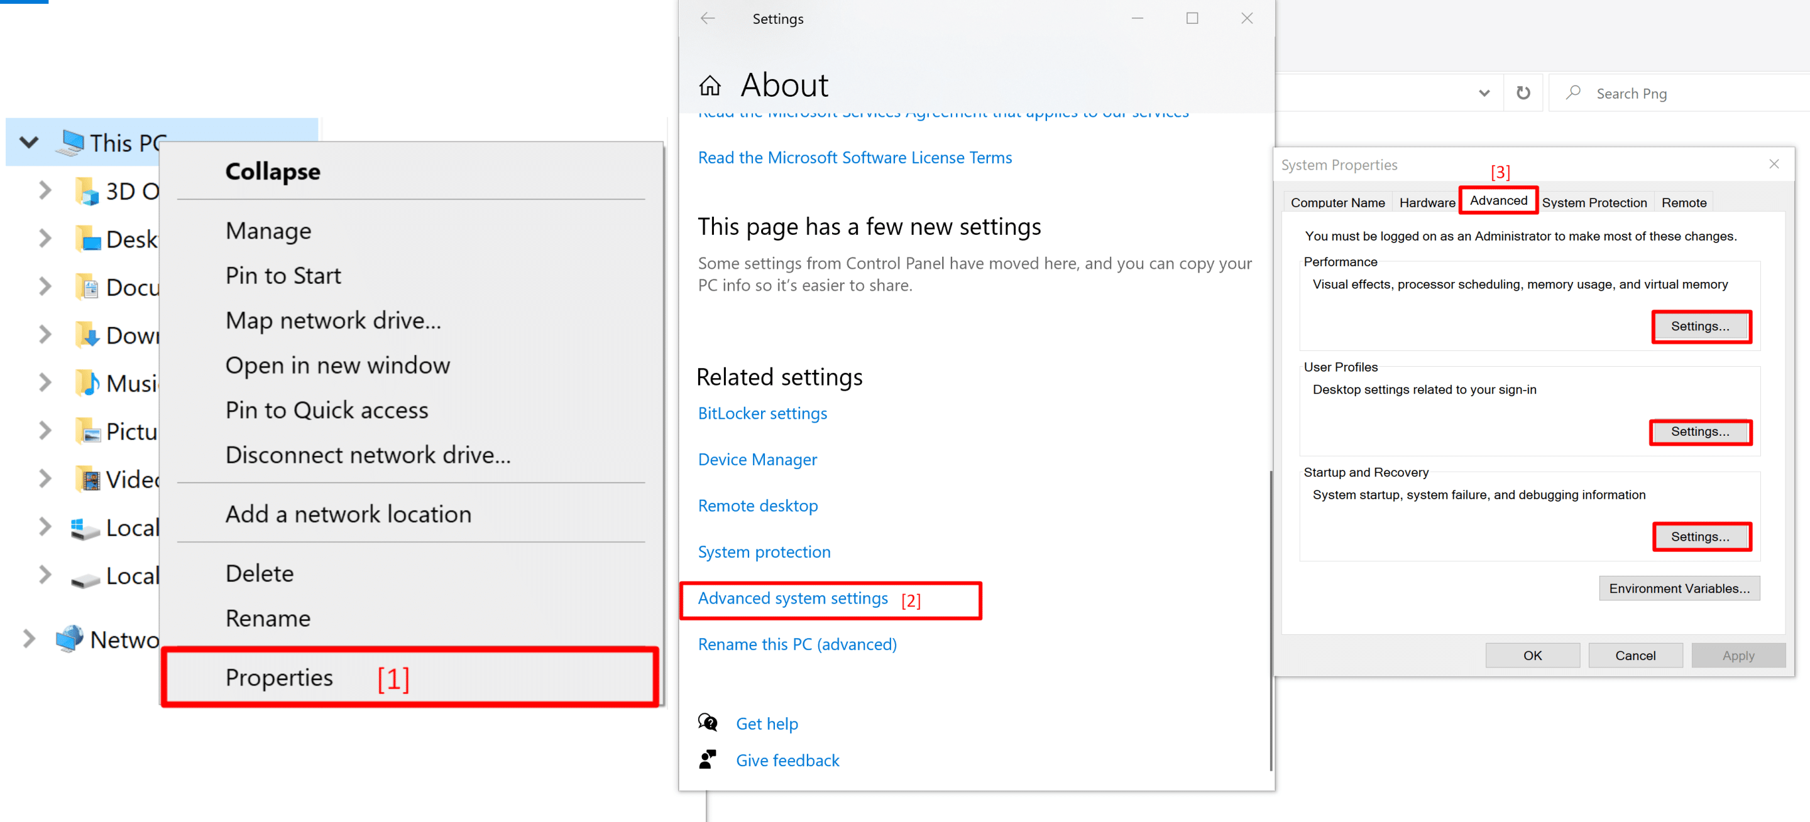Expand the Music folder node
The width and height of the screenshot is (1810, 822).
44,382
